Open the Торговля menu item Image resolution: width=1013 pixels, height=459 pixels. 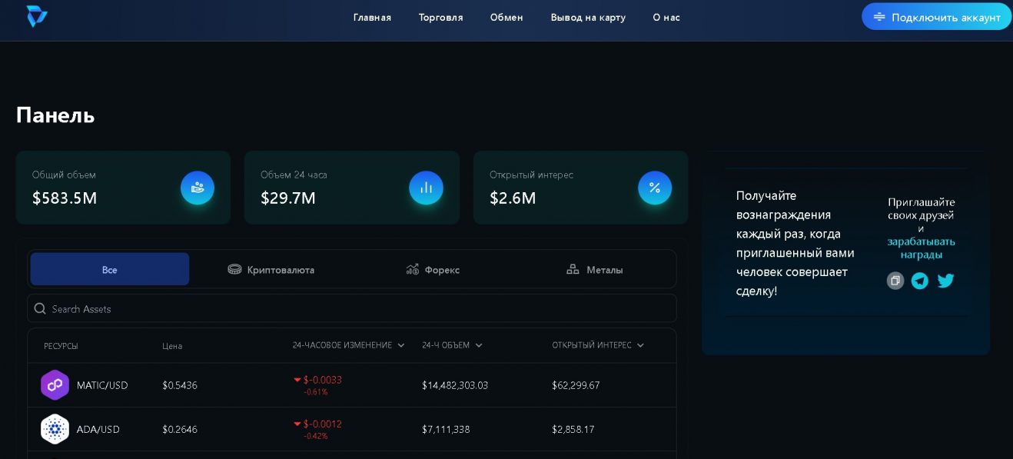pos(440,17)
